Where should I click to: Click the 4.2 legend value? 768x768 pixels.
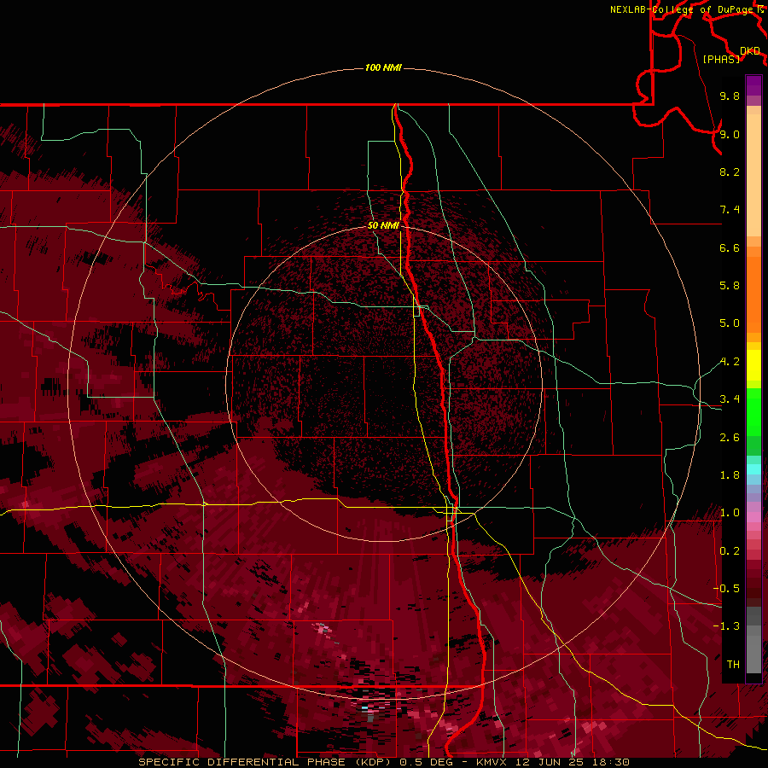[730, 362]
